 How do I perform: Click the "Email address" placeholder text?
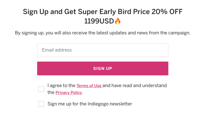point(57,50)
